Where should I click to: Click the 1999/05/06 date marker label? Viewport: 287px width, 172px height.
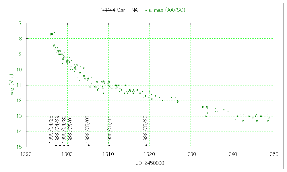[x=88, y=129]
